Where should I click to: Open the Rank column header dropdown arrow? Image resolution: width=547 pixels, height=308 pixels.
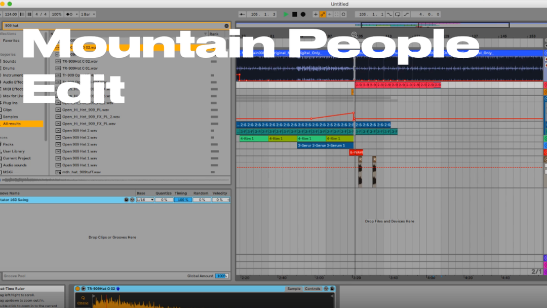(225, 34)
